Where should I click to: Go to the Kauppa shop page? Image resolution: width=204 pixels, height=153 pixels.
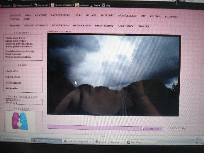(155, 16)
